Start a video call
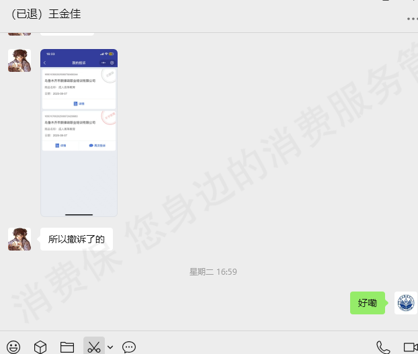 pyautogui.click(x=411, y=347)
